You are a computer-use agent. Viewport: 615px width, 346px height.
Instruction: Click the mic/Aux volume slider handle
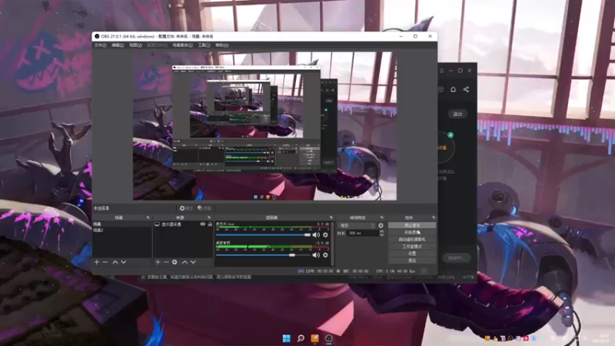pos(307,235)
